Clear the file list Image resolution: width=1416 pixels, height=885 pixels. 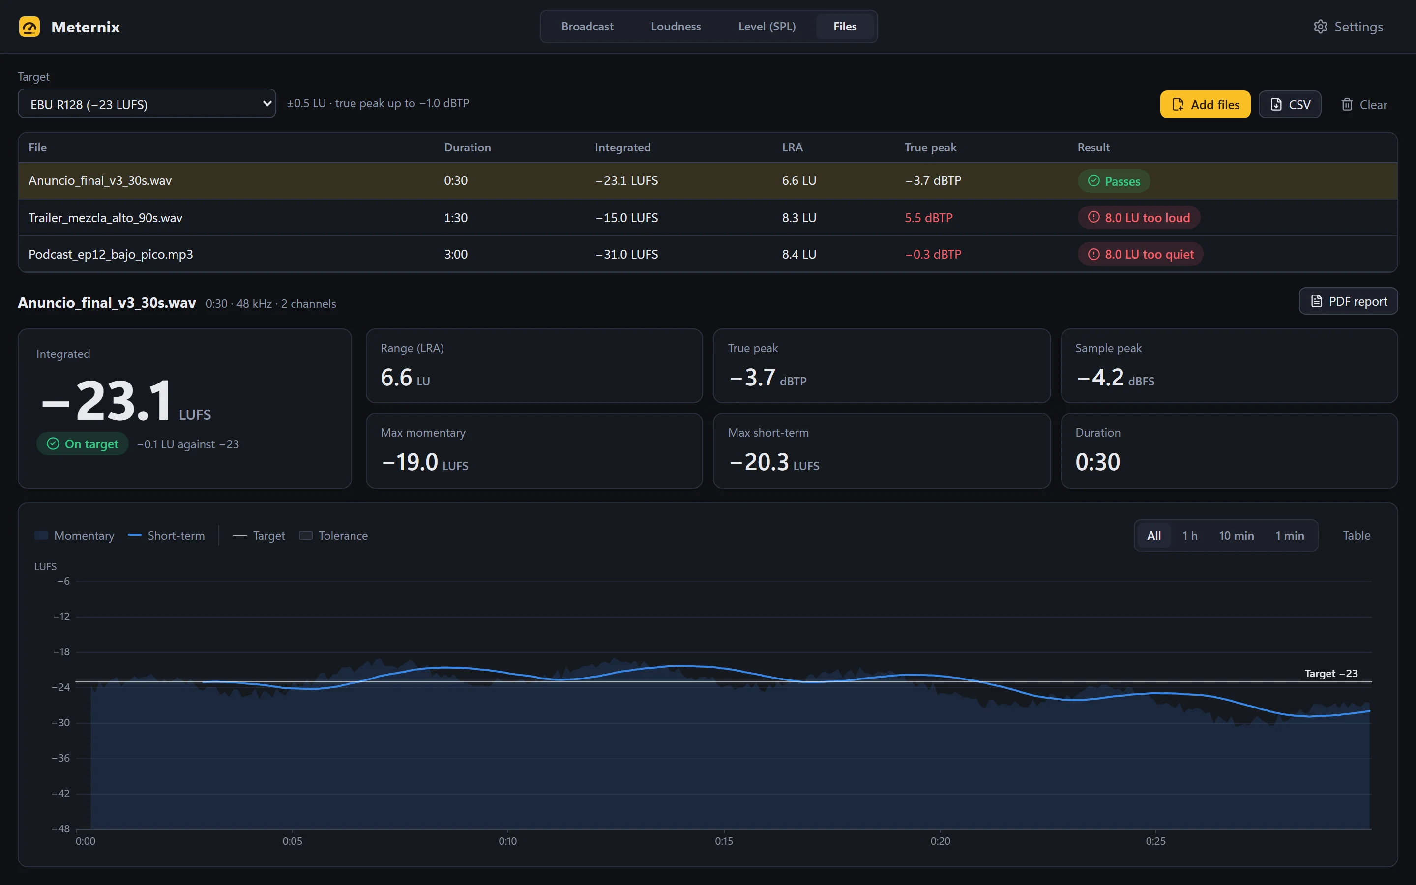point(1363,104)
